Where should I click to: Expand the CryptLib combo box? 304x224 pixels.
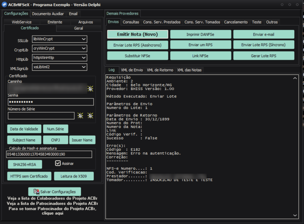60,49
